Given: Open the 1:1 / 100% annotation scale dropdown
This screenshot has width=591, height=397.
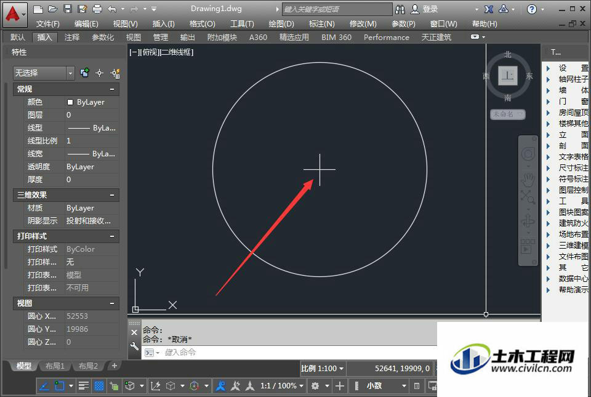Looking at the screenshot, I should pyautogui.click(x=282, y=386).
